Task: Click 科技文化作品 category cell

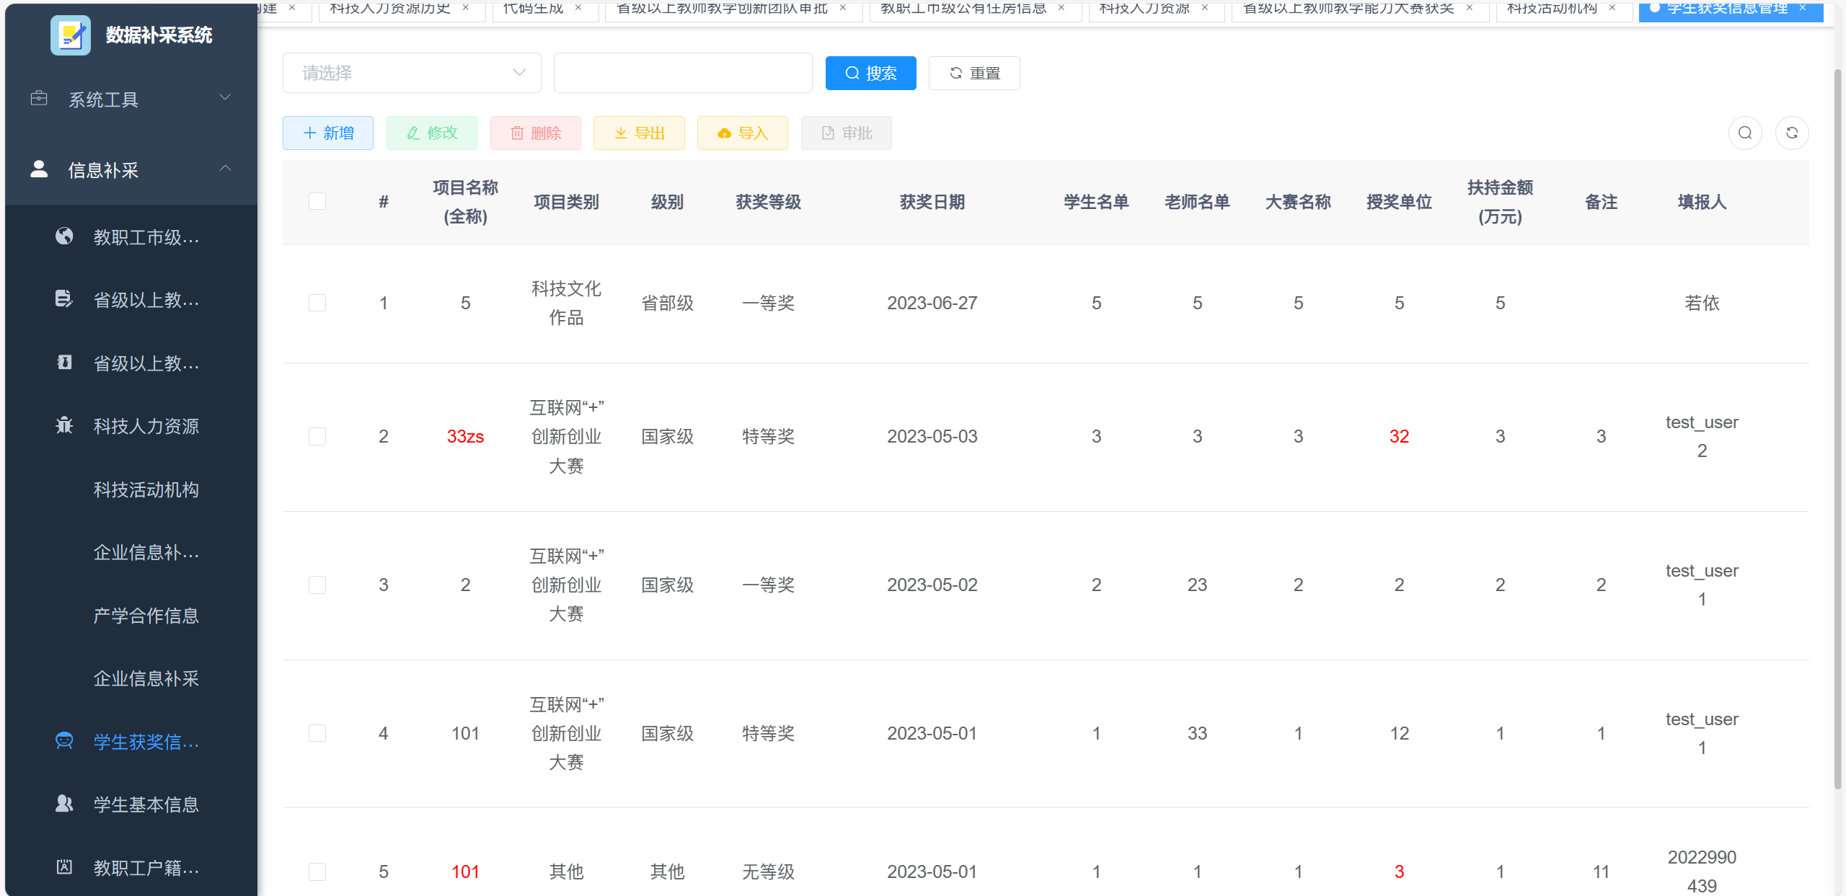Action: coord(566,303)
